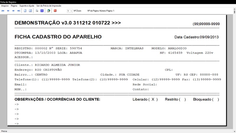The height and width of the screenshot is (133, 236).
Task: Click the scrollbar down arrow
Action: [x=235, y=132]
